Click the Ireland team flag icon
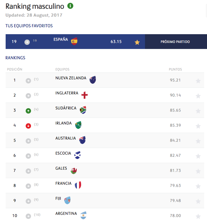207x223 pixels. point(78,125)
